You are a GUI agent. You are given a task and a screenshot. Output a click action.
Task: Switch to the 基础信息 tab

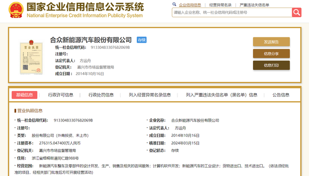(24, 95)
